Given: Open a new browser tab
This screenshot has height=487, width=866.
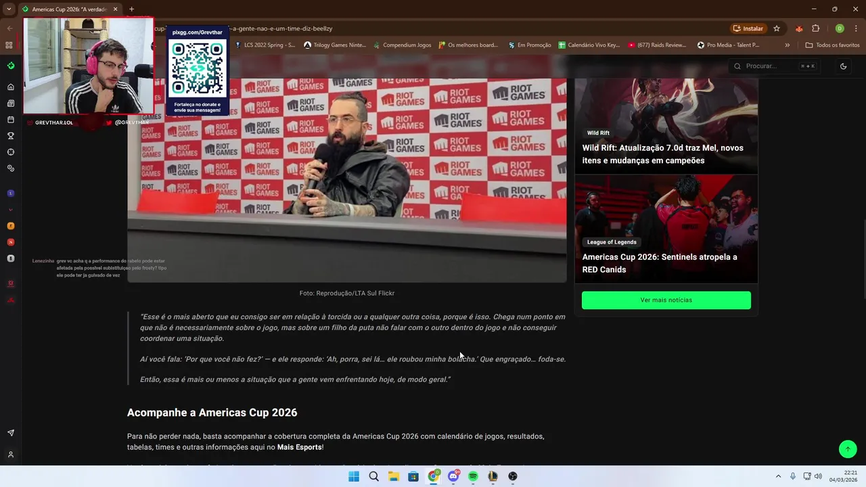Looking at the screenshot, I should 131,9.
